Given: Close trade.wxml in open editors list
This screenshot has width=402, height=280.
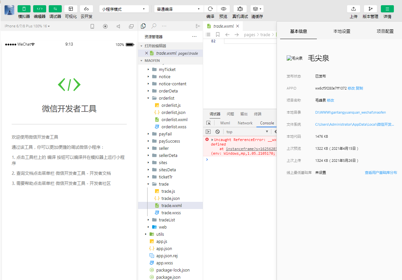Looking at the screenshot, I should coord(147,53).
